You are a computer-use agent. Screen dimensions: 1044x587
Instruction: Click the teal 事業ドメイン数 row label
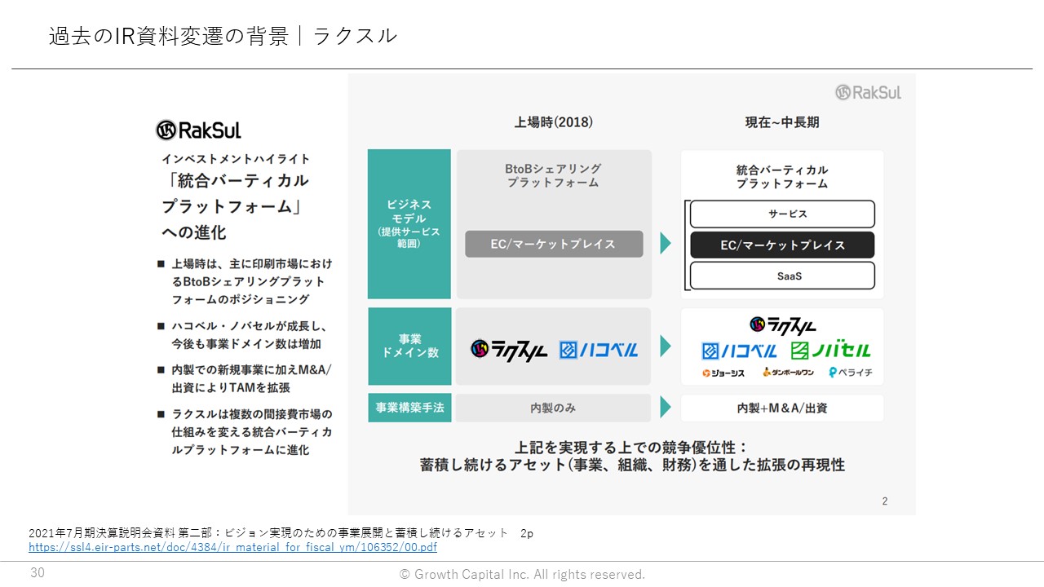coord(409,346)
